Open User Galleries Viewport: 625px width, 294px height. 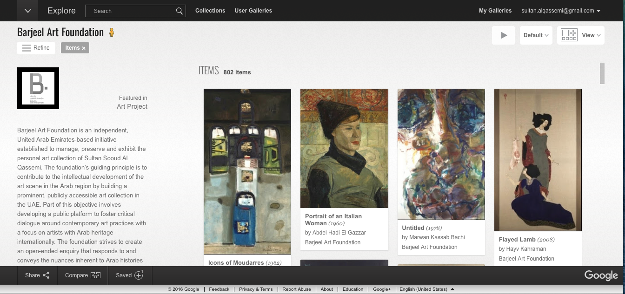click(x=253, y=11)
